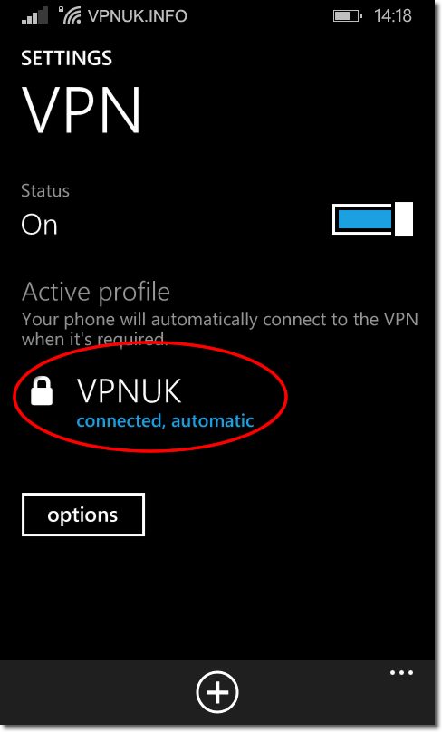Click the white thumb of the Status switch
This screenshot has height=732, width=442.
tap(404, 219)
